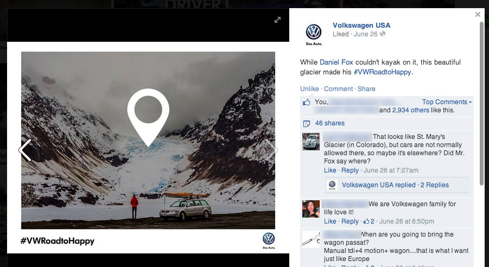
Task: Reply to the St. Mary's Glacier comment
Action: 350,170
